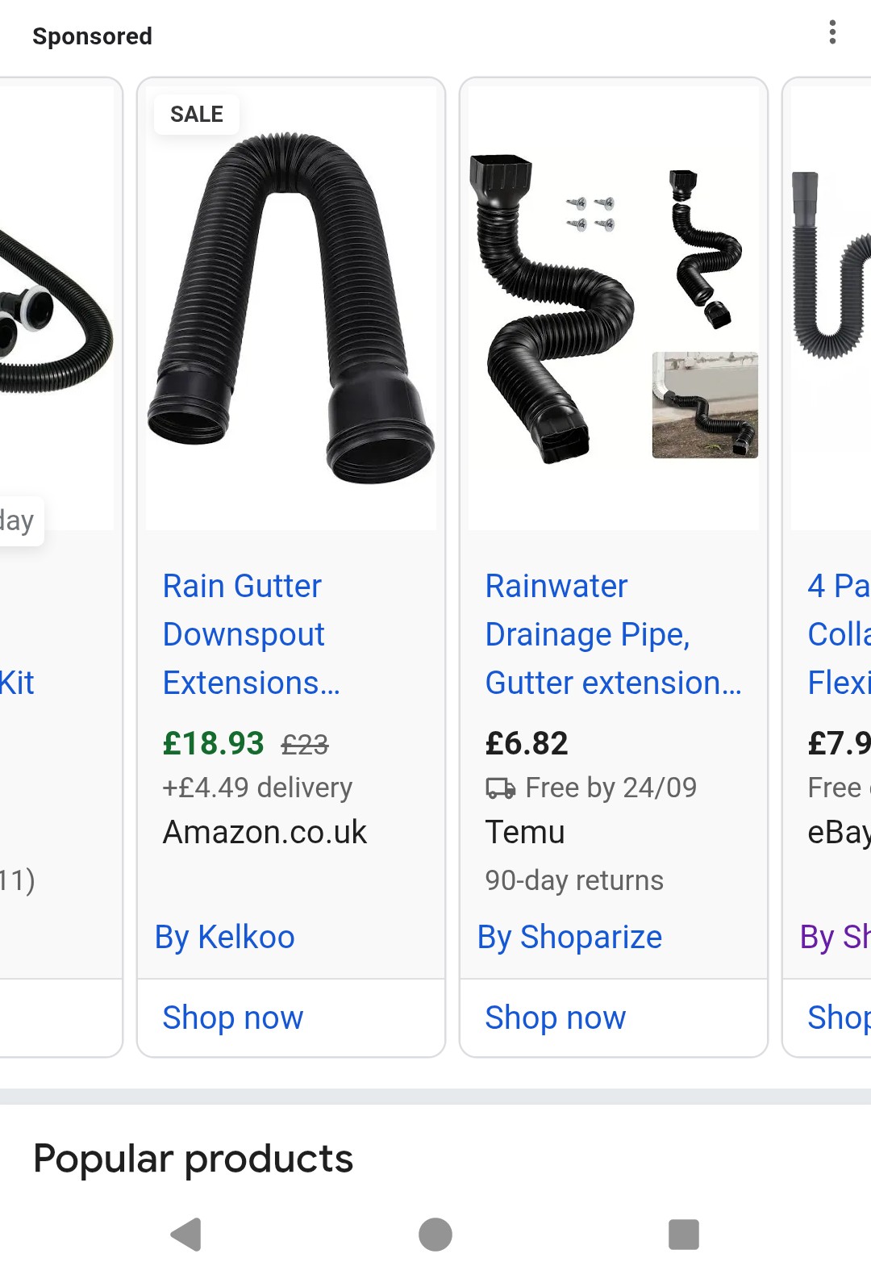Tap the £18.93 sale price
Screen dimensions: 871x1283
[214, 743]
